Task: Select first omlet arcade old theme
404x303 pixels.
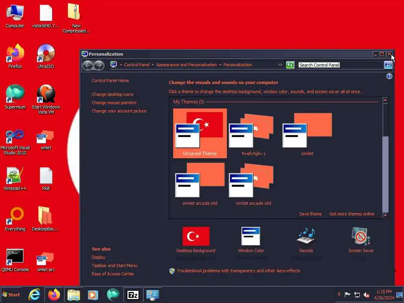Action: coord(200,183)
